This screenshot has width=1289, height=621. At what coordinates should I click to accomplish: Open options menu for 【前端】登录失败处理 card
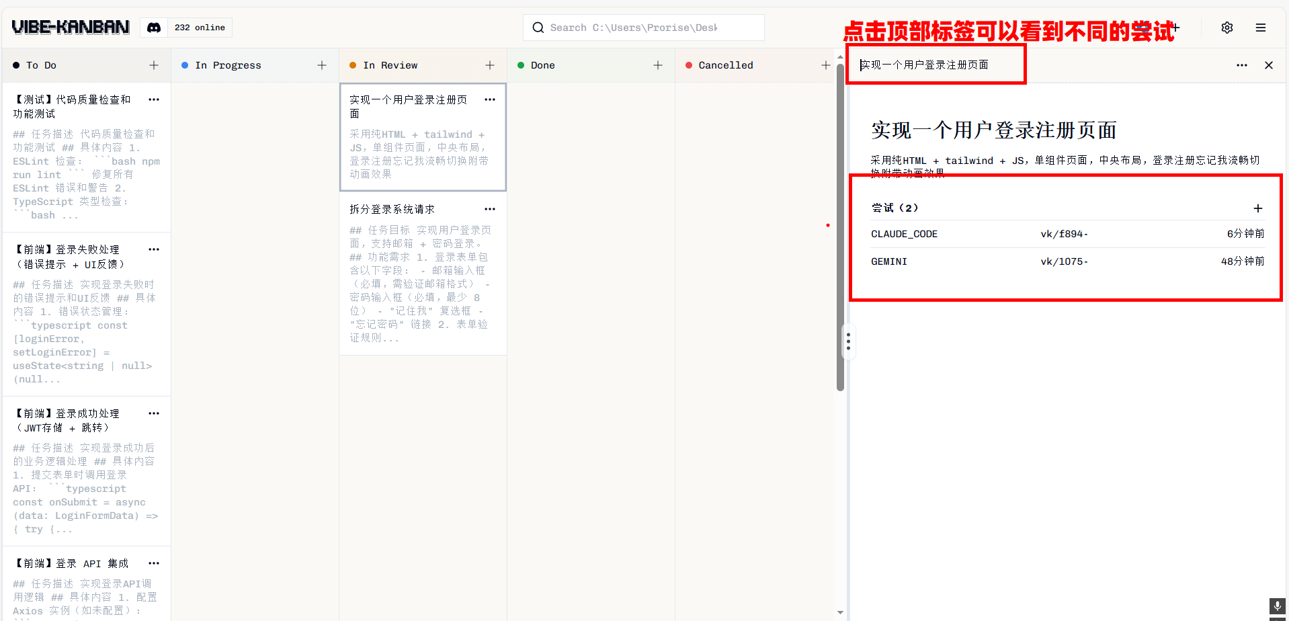[154, 249]
